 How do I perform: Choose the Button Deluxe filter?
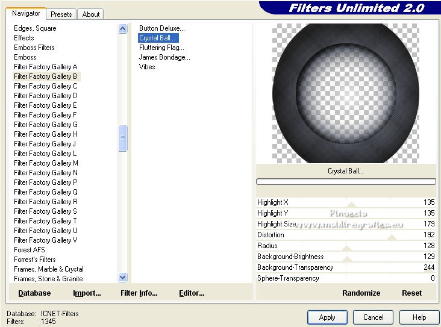[x=161, y=28]
